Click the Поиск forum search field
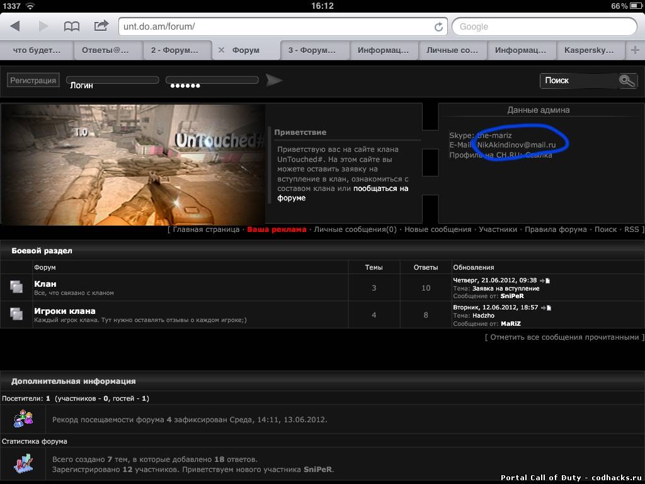This screenshot has width=645, height=484. tap(579, 81)
